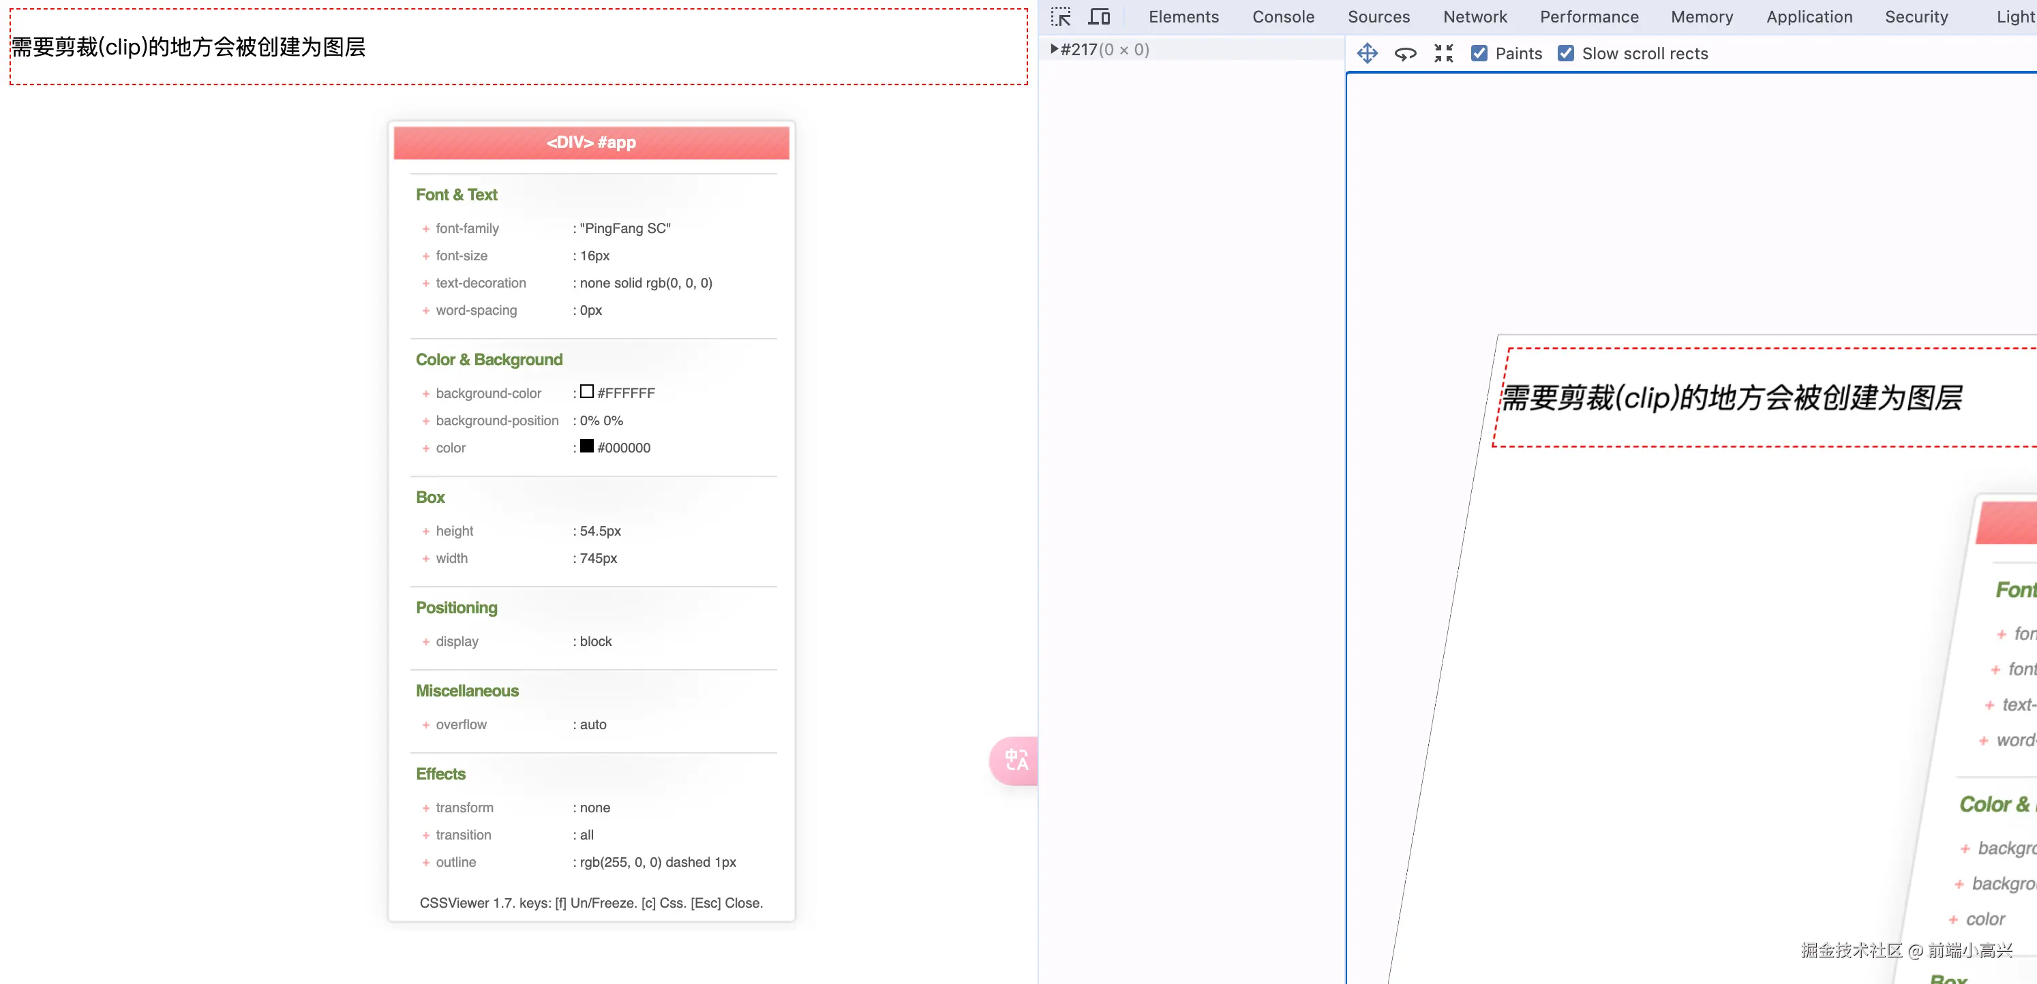
Task: Open the Performance tab
Action: click(x=1588, y=16)
